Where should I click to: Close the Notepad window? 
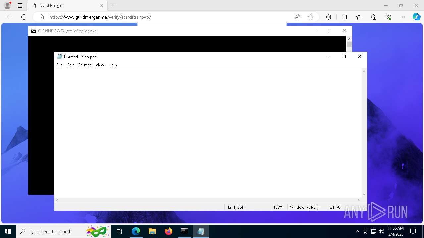pyautogui.click(x=359, y=57)
